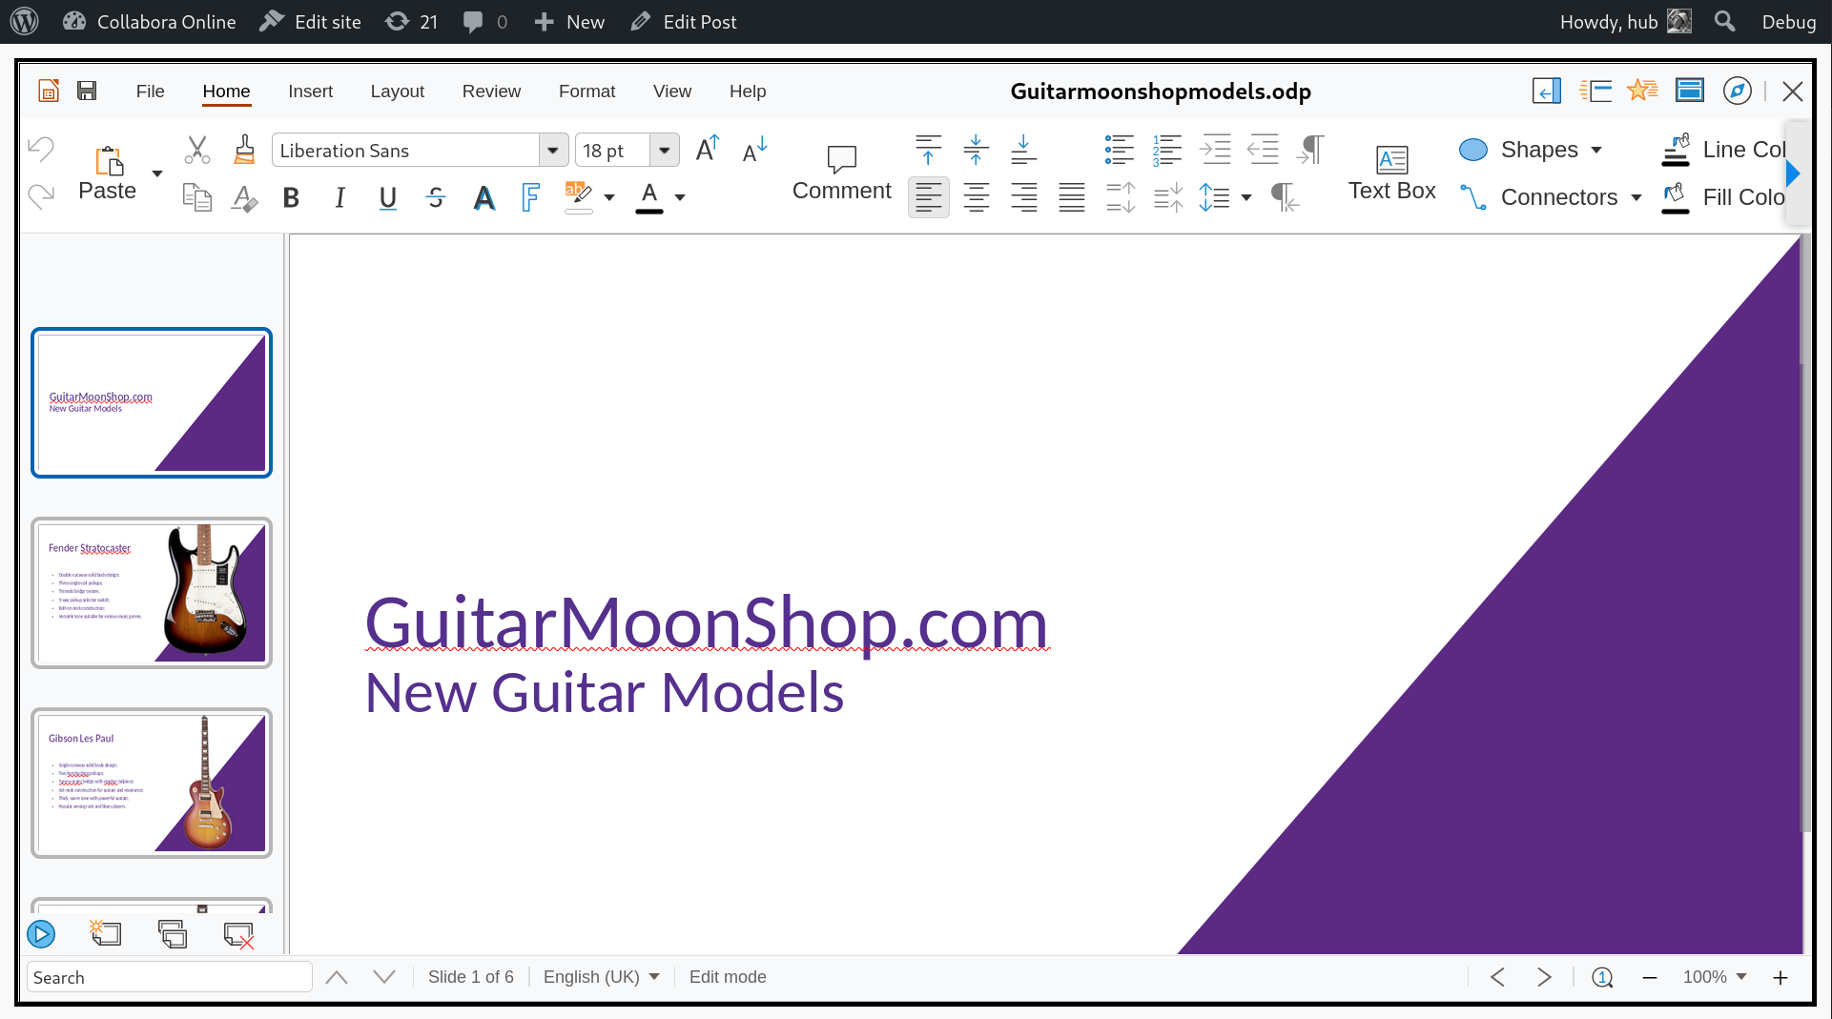Switch to the Layout tab

(397, 92)
